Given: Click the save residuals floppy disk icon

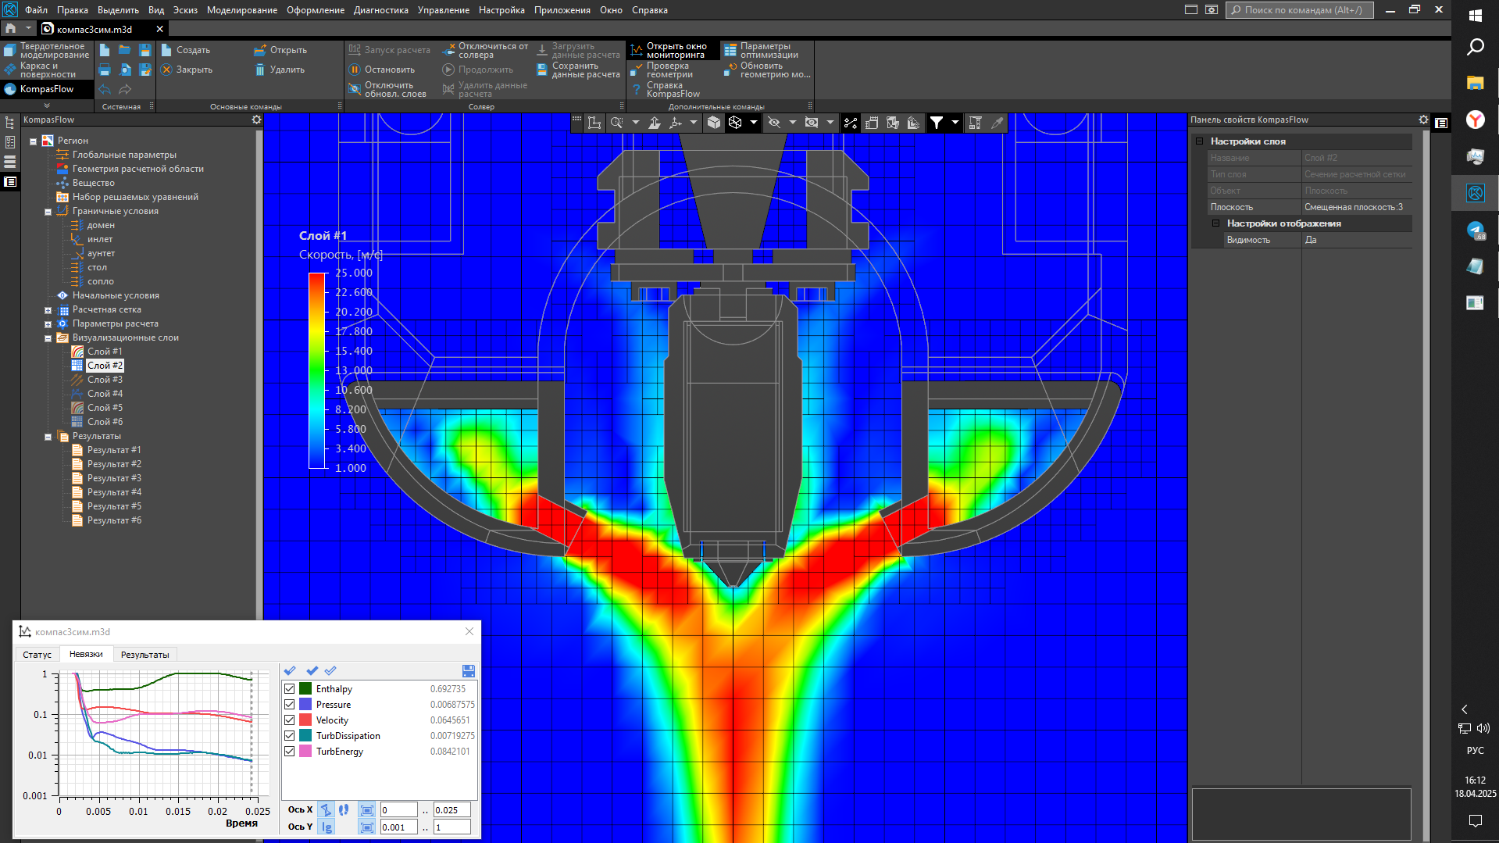Looking at the screenshot, I should click(468, 671).
